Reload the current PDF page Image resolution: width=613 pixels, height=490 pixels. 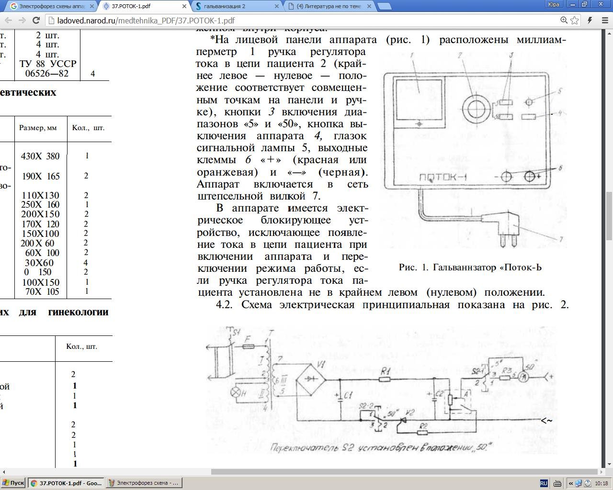(36, 21)
